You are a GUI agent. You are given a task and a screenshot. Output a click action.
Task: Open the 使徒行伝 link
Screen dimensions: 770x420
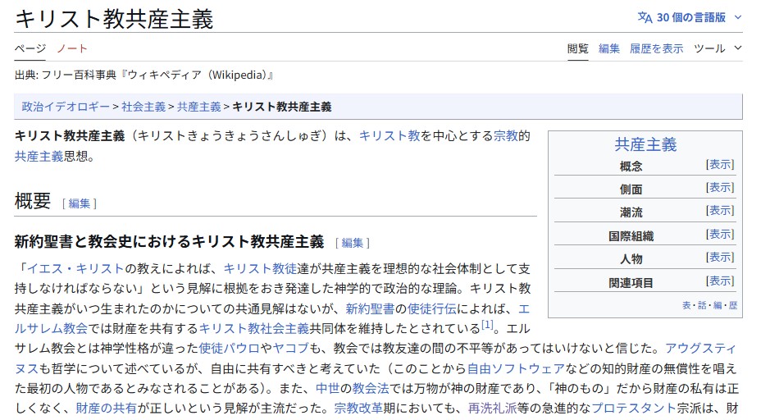tap(431, 308)
